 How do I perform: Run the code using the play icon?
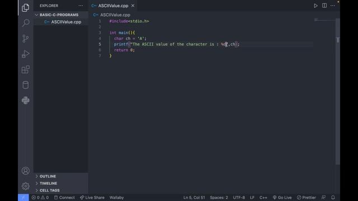[x=315, y=6]
